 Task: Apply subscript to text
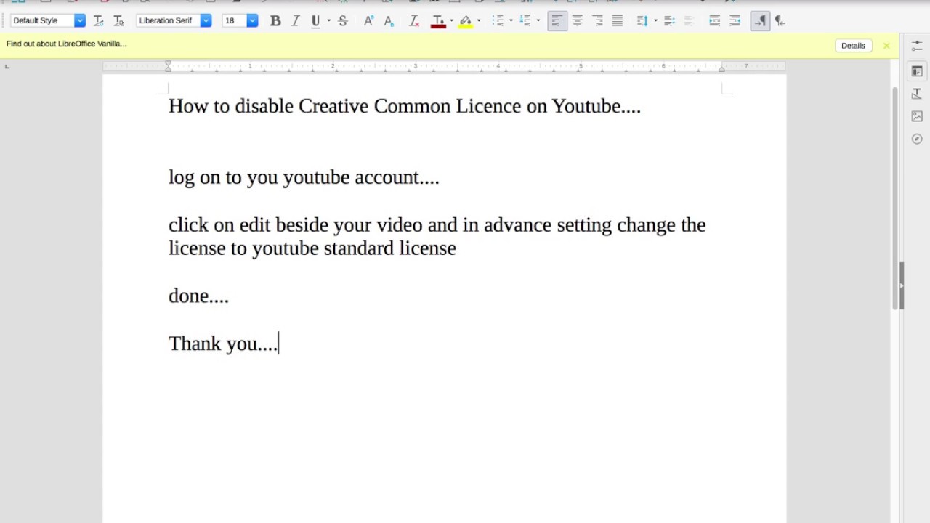[x=389, y=21]
